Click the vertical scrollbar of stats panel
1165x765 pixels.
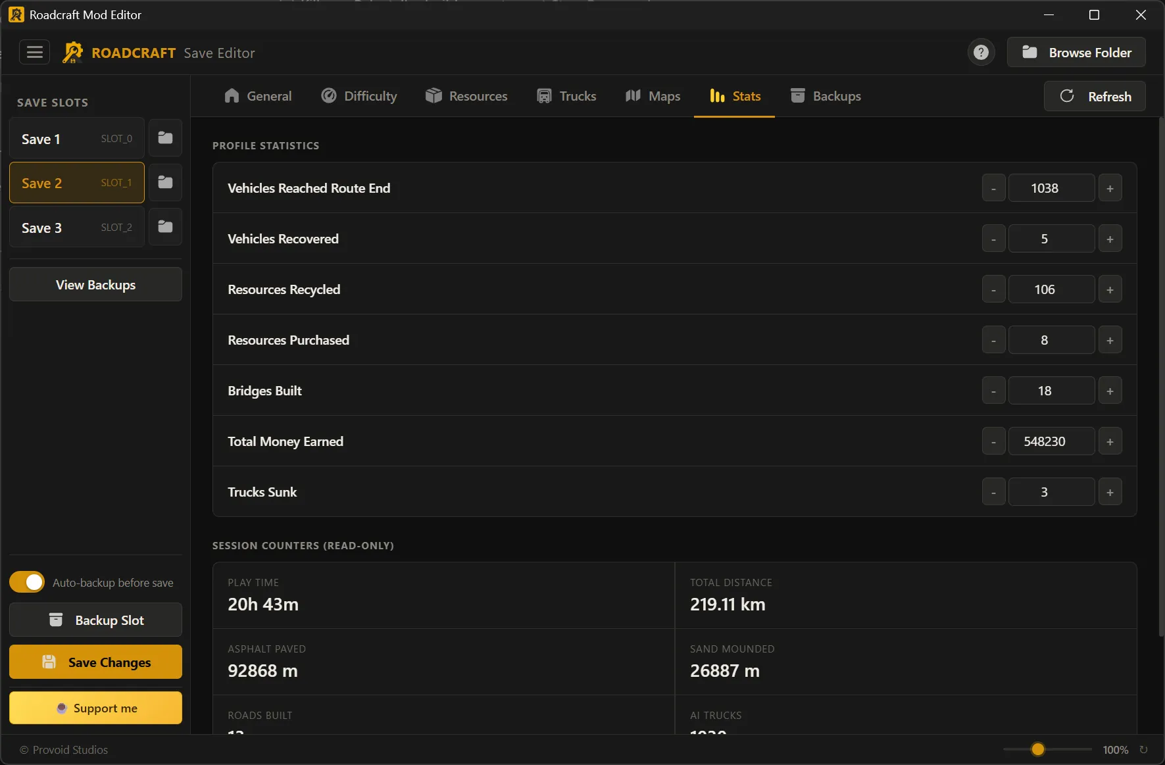(1160, 377)
